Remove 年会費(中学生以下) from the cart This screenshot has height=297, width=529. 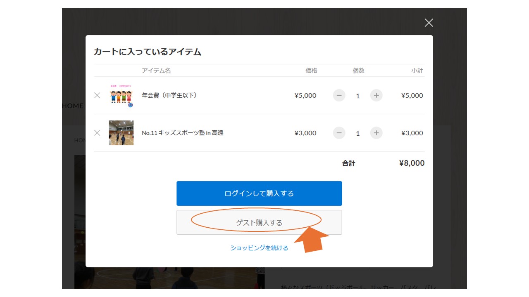97,95
